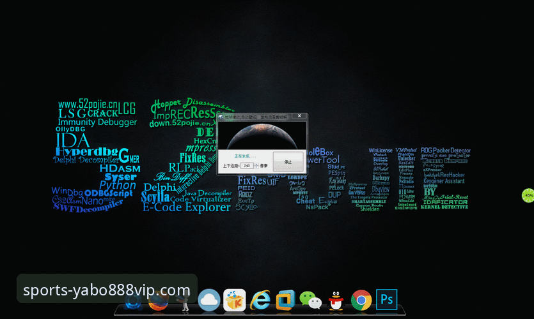Screen dimensions: 534x319
Task: Open Internet Explorer from the dock
Action: [x=260, y=300]
